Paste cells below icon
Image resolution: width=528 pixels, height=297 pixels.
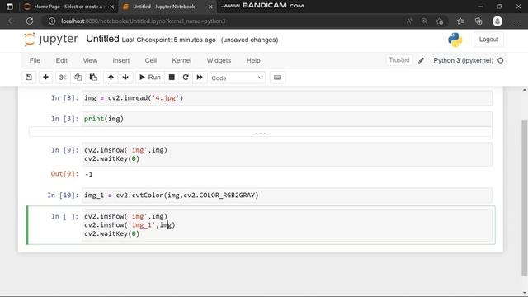tap(93, 78)
